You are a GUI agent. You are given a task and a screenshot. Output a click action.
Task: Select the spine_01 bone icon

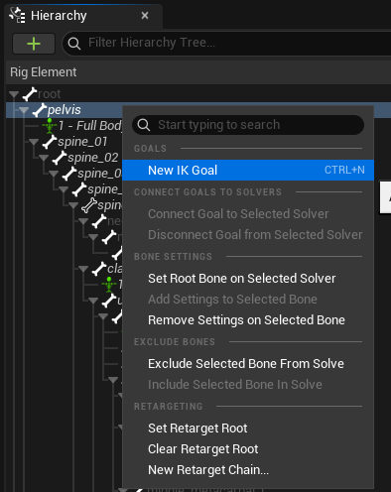(50, 142)
